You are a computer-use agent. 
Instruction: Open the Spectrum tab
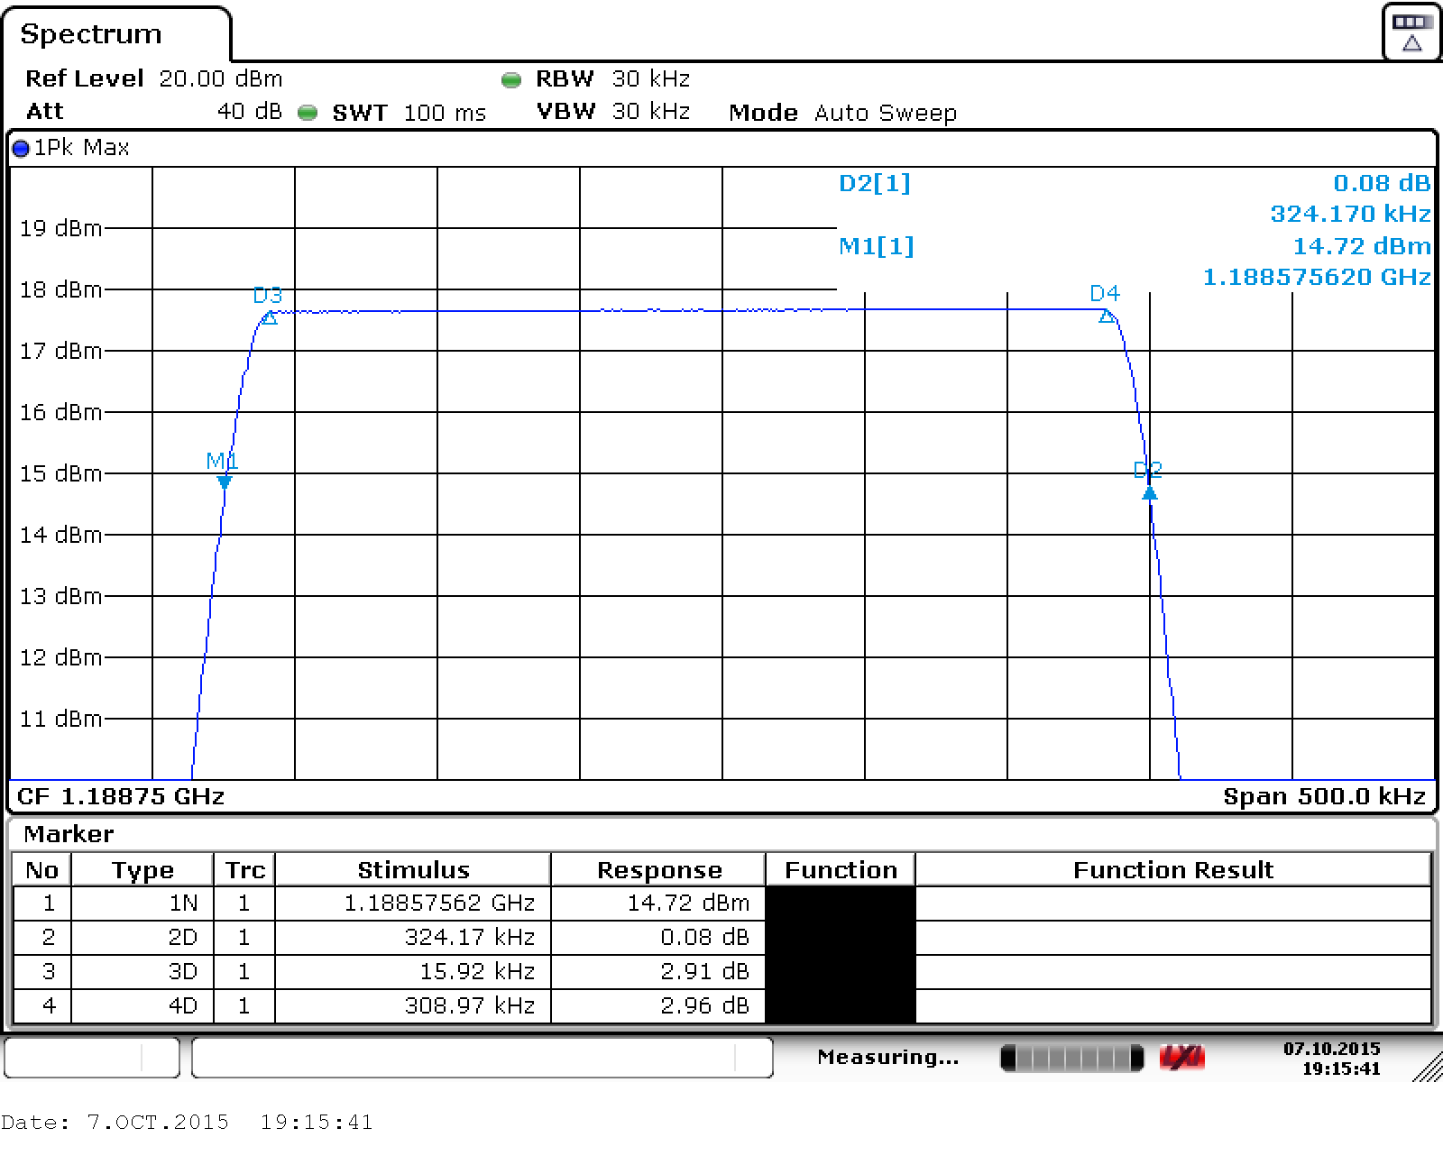(91, 34)
